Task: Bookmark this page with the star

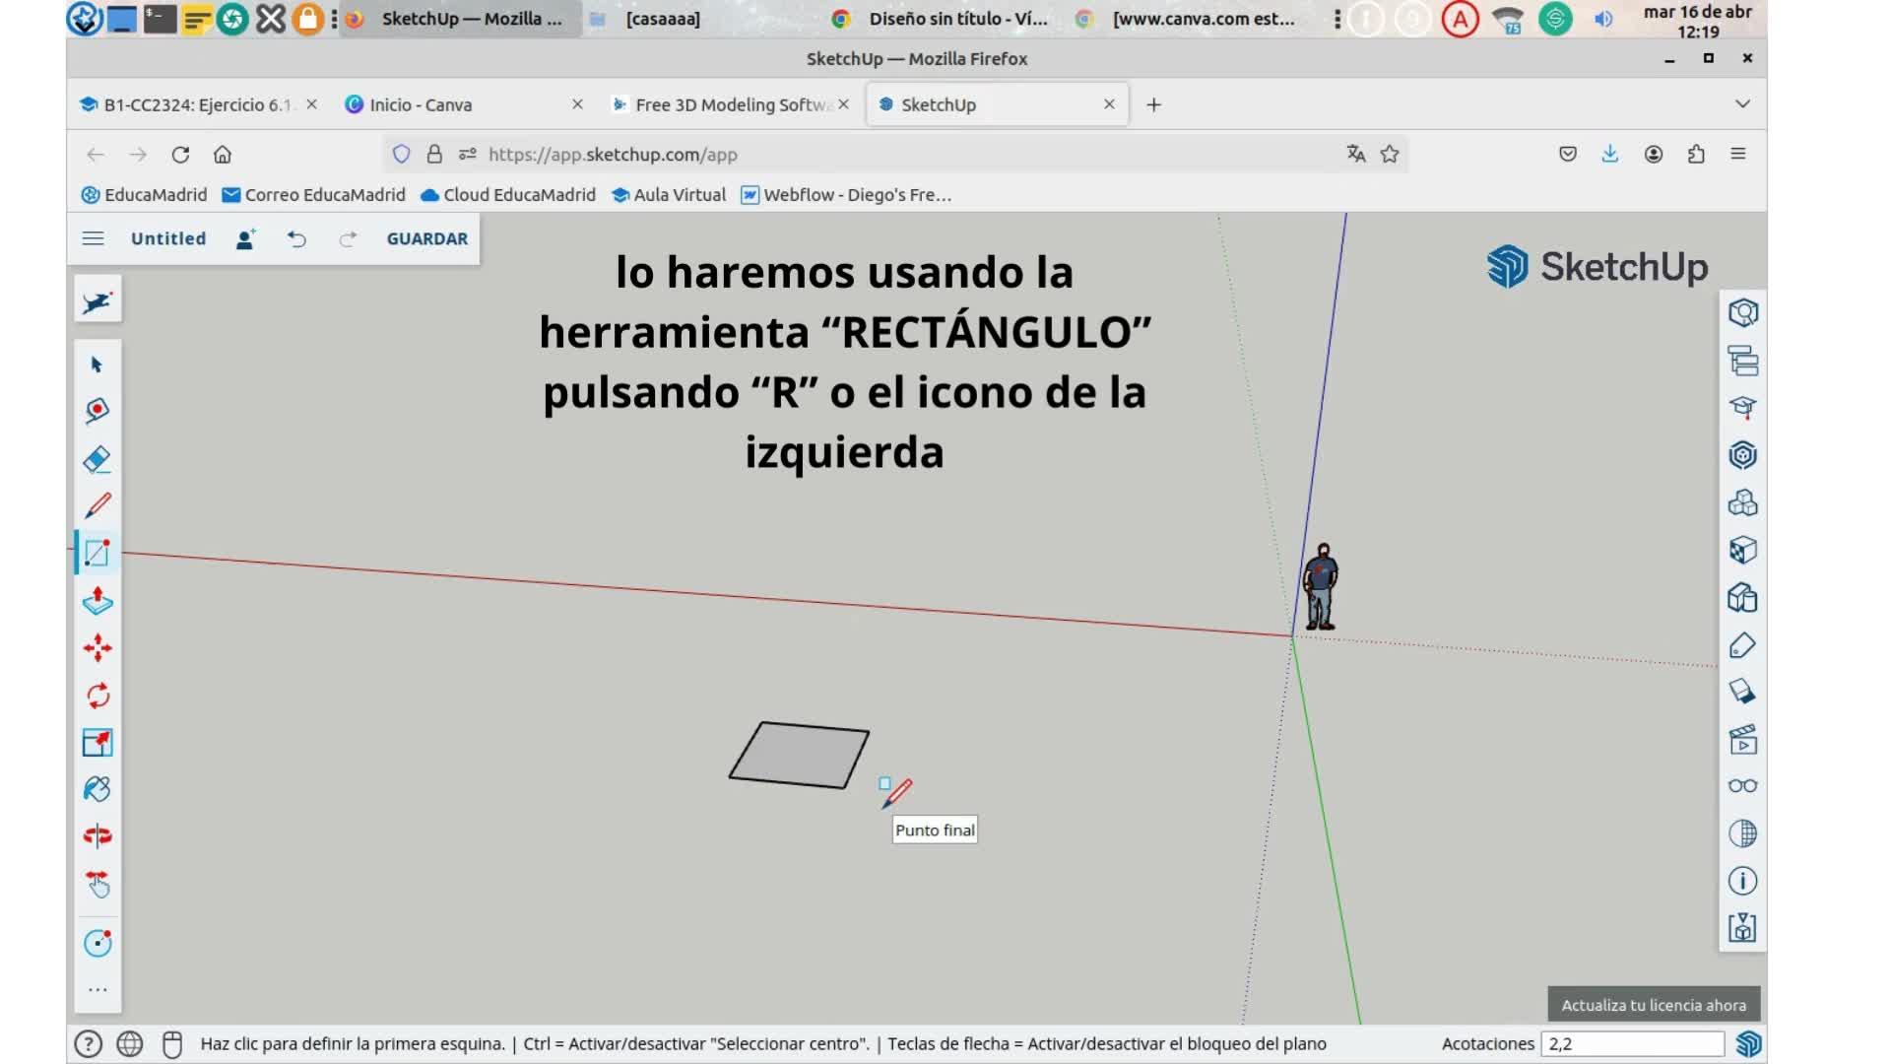Action: click(1390, 154)
